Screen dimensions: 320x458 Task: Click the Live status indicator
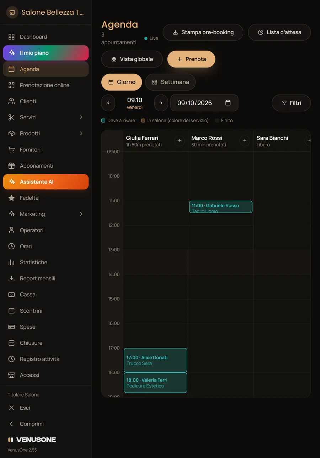[151, 38]
